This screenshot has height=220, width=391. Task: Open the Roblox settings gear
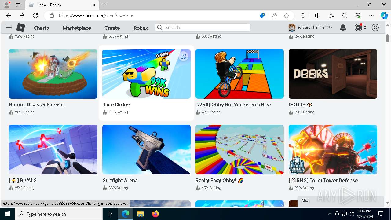[x=375, y=28]
